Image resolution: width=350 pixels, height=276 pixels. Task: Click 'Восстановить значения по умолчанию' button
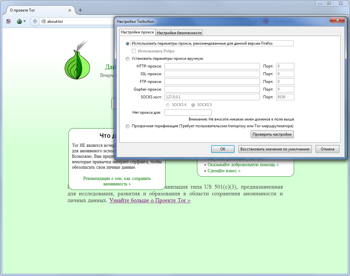click(275, 149)
